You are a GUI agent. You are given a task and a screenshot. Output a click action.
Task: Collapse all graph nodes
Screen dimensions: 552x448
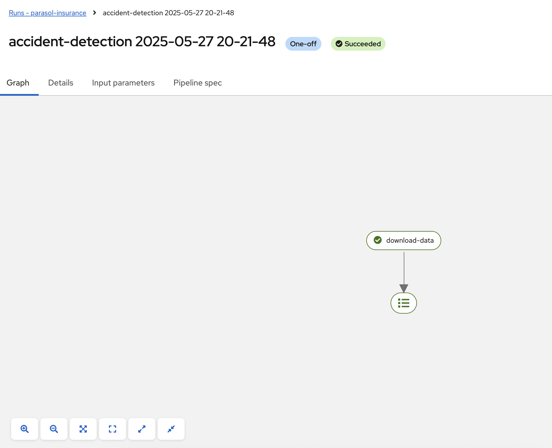171,429
